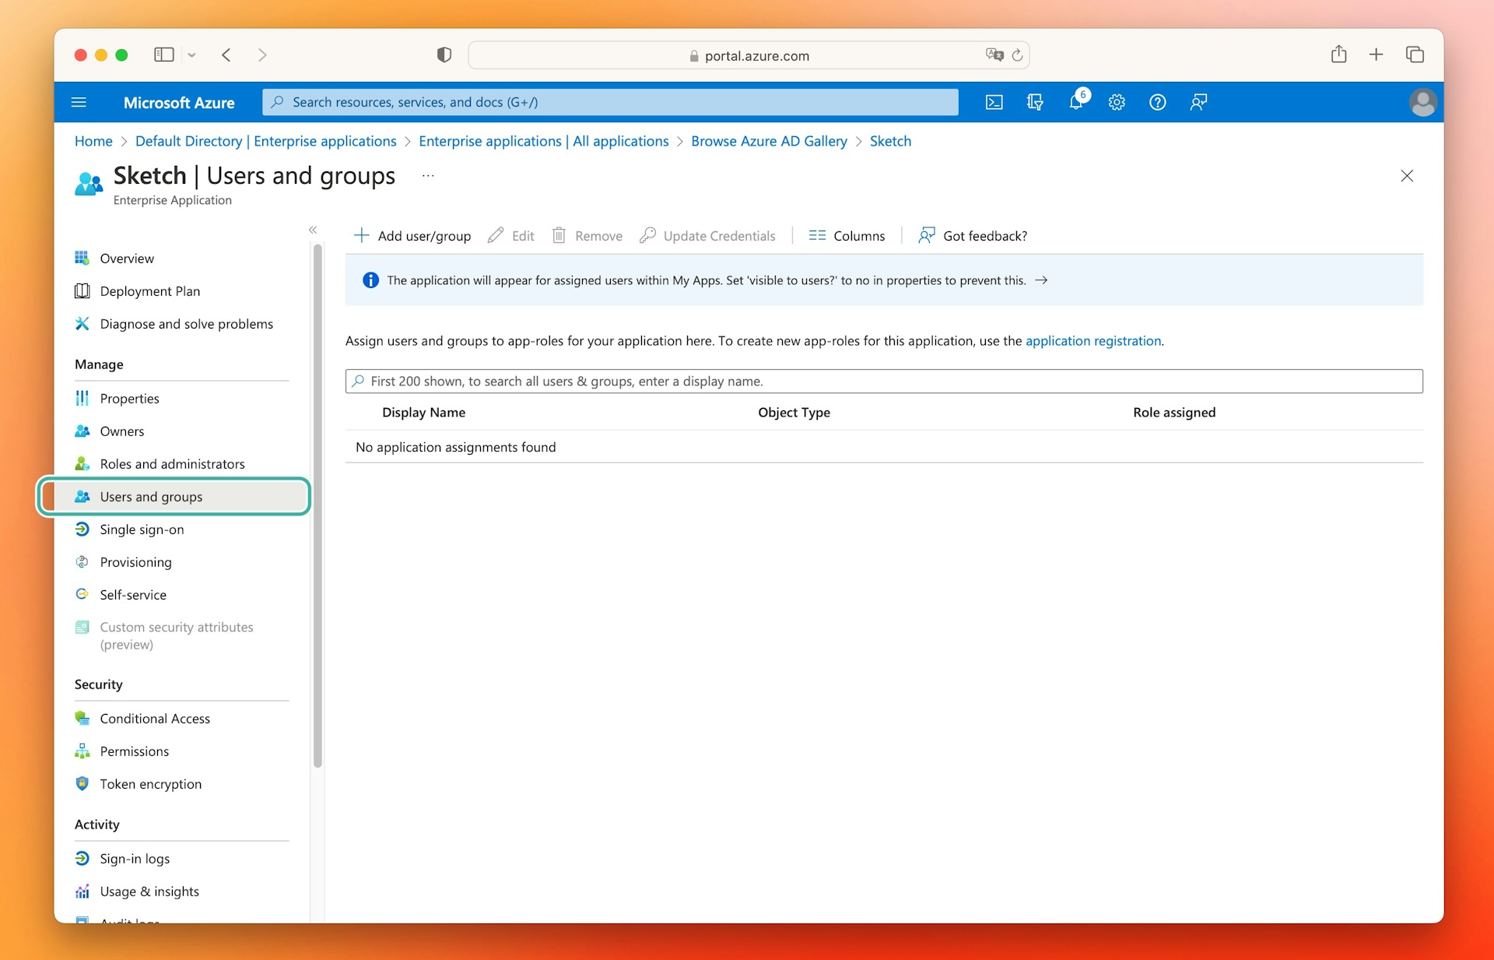Open Default Directory | Enterprise applications breadcrumb
The height and width of the screenshot is (960, 1494).
(265, 141)
